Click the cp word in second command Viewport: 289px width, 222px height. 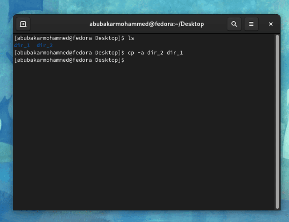click(131, 53)
